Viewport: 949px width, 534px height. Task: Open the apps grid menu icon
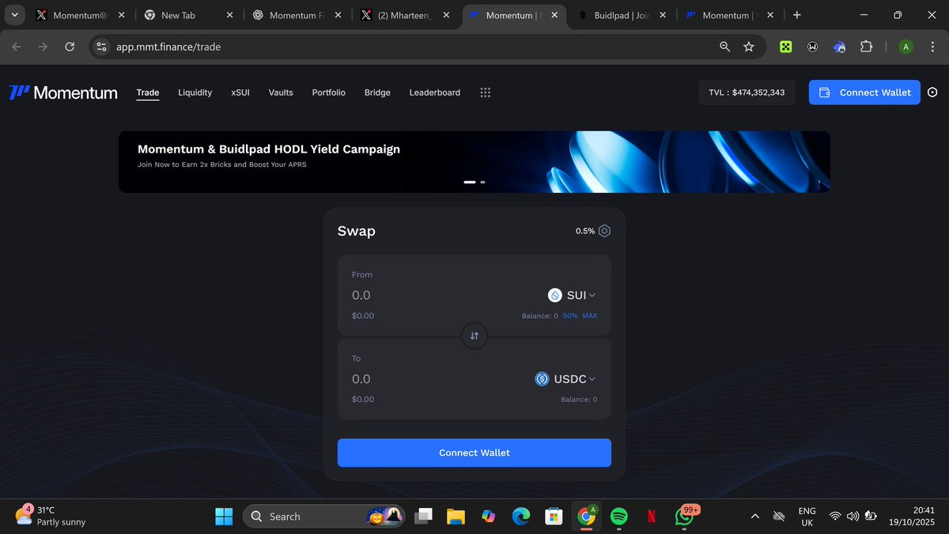[486, 93]
